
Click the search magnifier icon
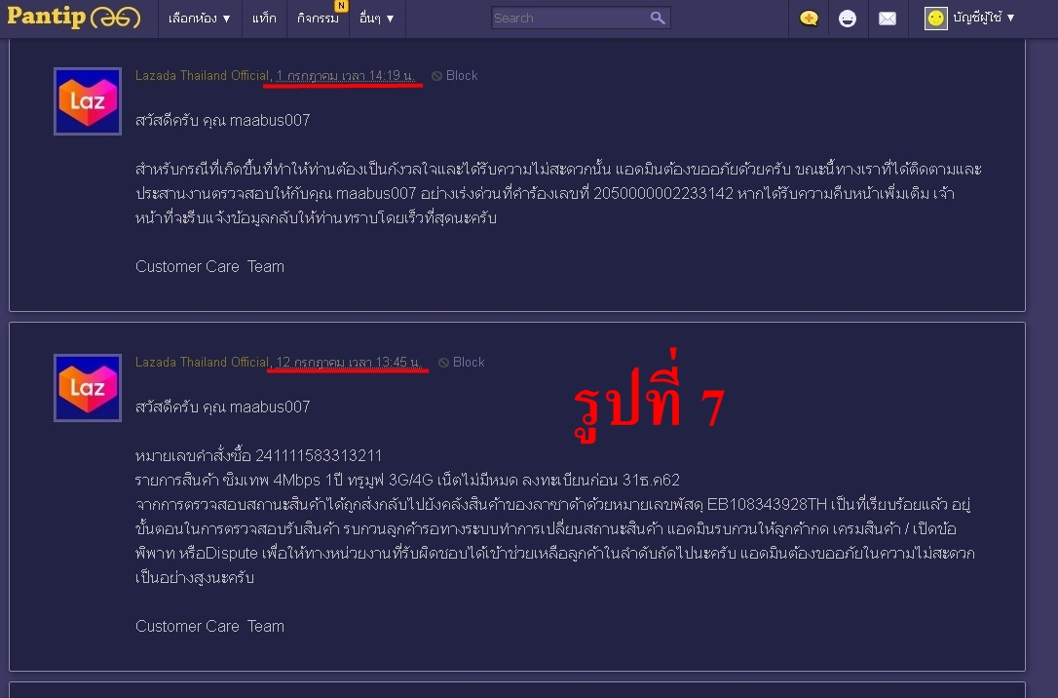coord(658,19)
